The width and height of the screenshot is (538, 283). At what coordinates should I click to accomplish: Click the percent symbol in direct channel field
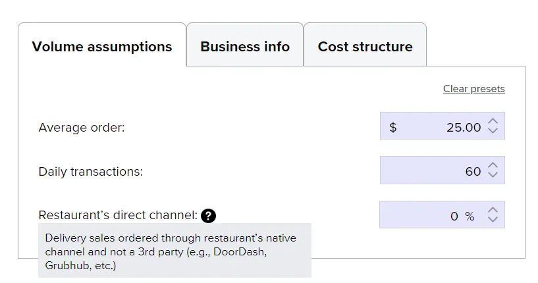pos(470,216)
